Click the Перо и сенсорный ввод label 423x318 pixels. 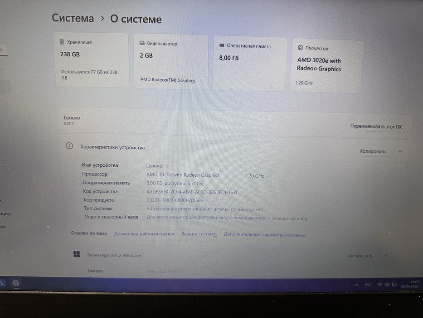(111, 217)
